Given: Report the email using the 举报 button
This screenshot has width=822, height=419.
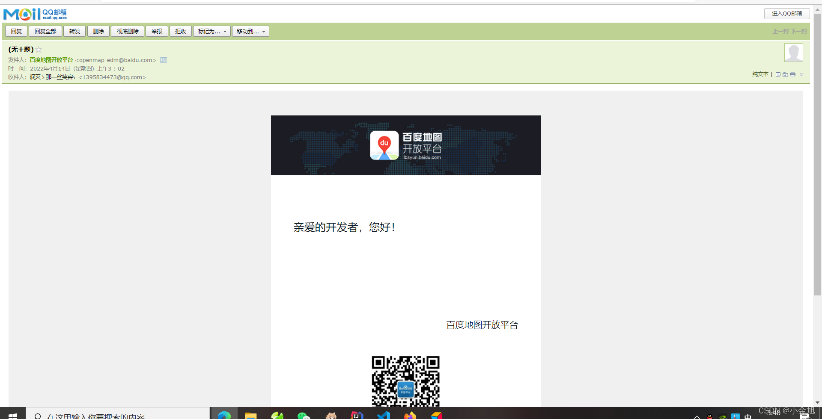Looking at the screenshot, I should point(157,31).
